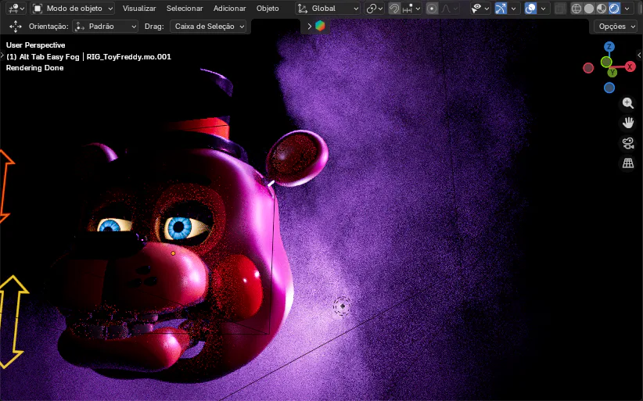Click the 'RIG_ToyFreddy.mo.001' object name text
The width and height of the screenshot is (643, 401).
pos(129,57)
